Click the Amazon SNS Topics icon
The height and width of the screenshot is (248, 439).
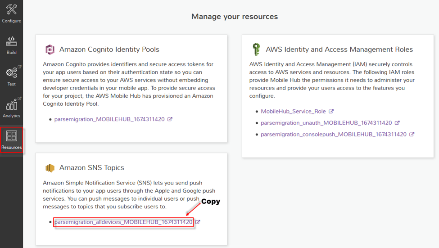tap(50, 168)
